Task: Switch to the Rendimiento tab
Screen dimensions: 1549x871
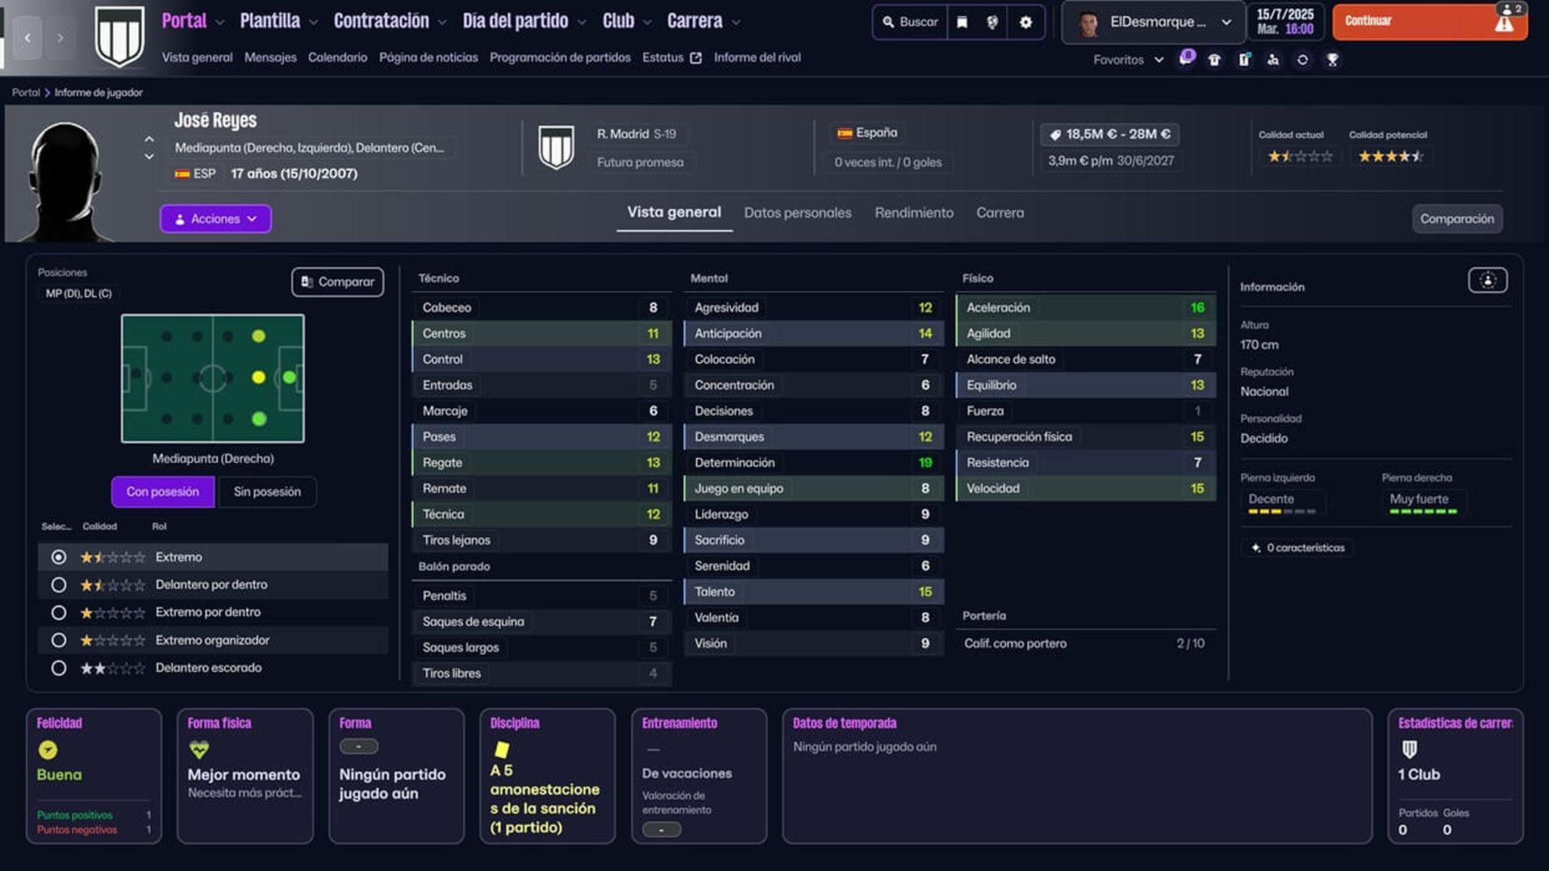Action: pos(913,213)
